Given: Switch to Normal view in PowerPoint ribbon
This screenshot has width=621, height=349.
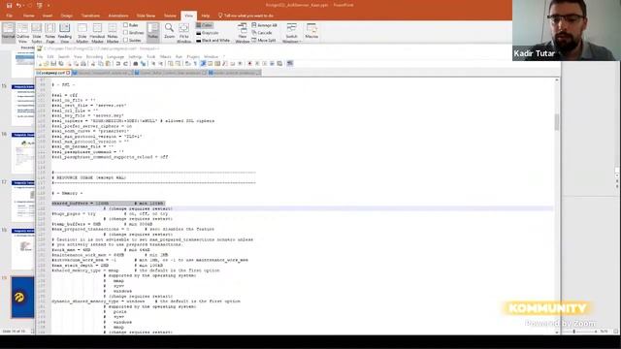Looking at the screenshot, I should coord(8,32).
